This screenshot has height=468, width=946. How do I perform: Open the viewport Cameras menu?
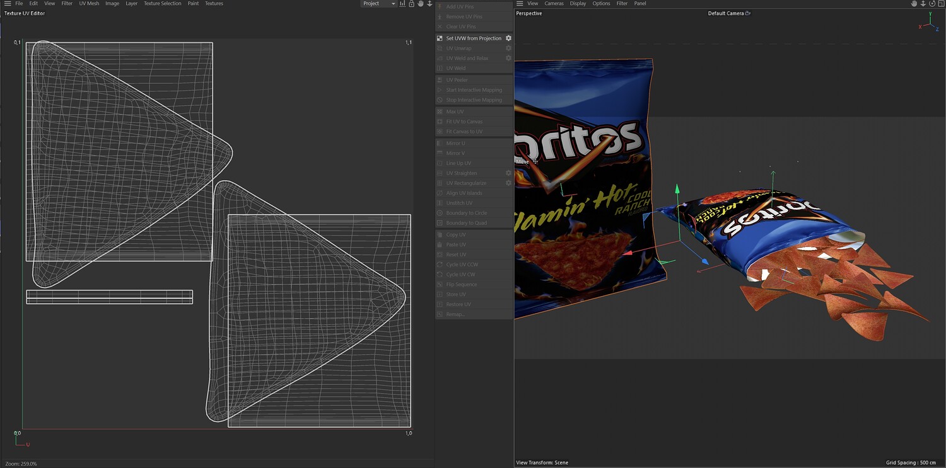point(554,4)
